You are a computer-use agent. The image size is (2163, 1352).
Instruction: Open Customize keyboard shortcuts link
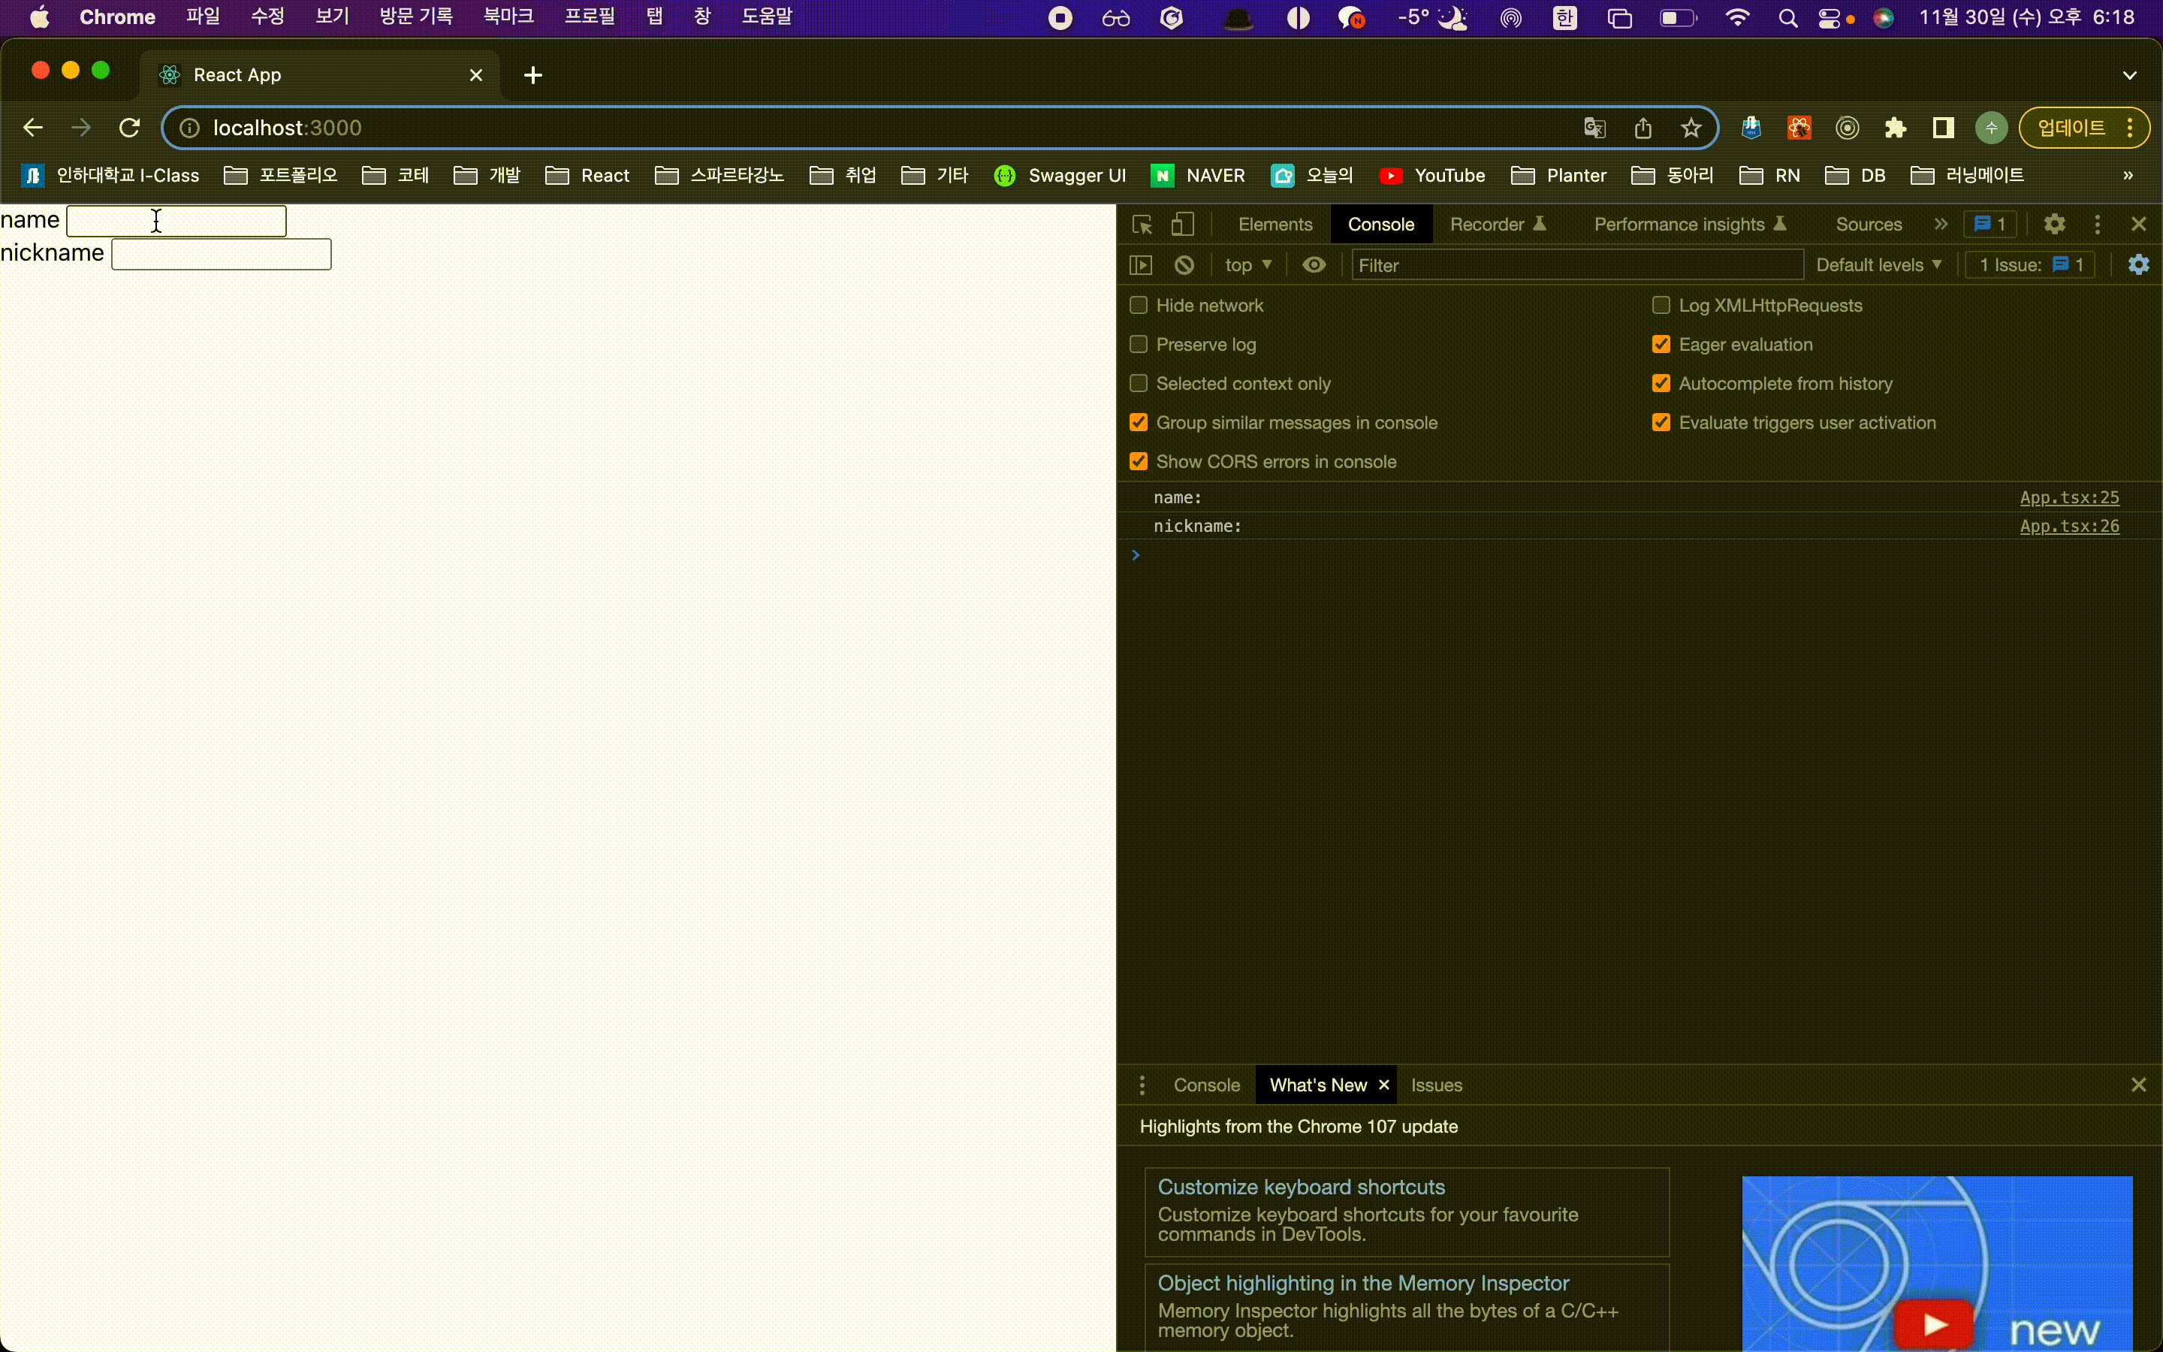pos(1301,1187)
